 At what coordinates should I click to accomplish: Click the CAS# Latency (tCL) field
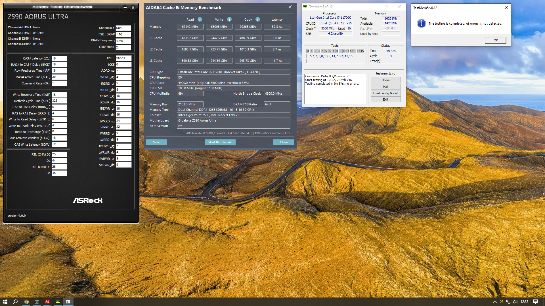pos(59,58)
